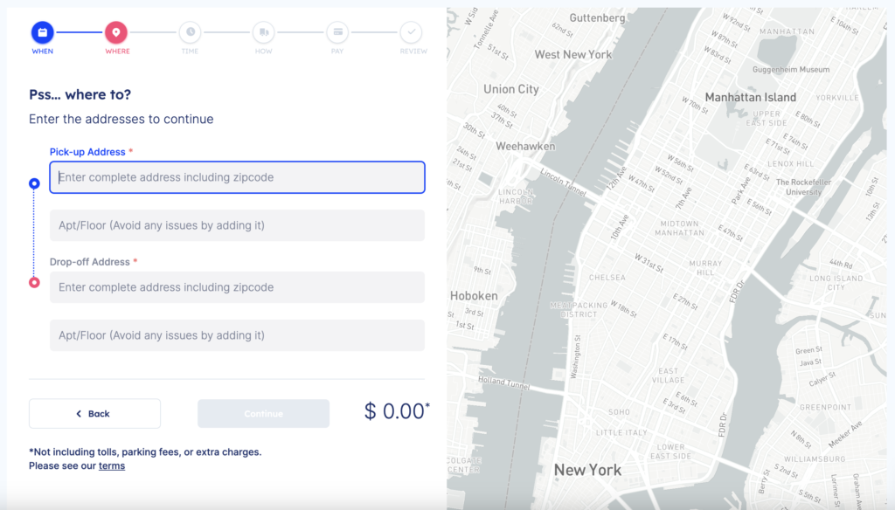The height and width of the screenshot is (510, 895).
Task: Select the HOW truck step icon
Action: [264, 32]
